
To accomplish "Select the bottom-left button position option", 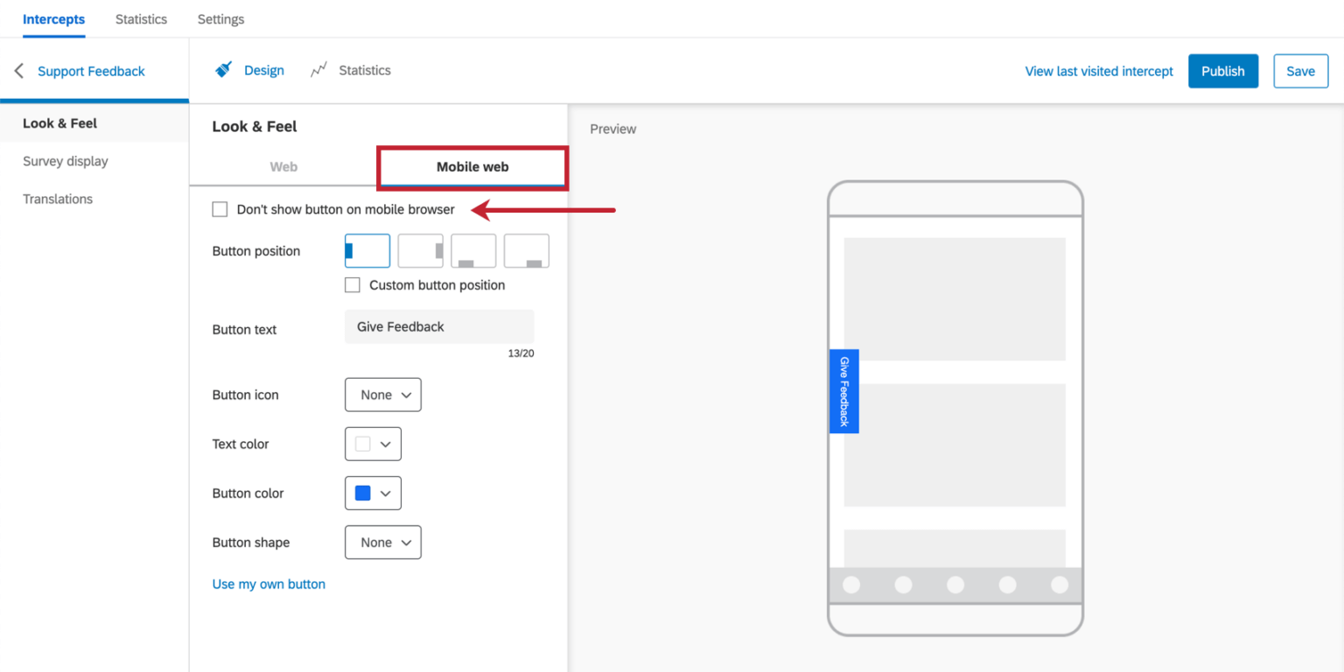I will 472,250.
